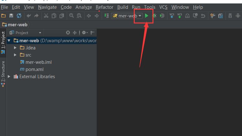Click the navigate Forward arrow

(x=97, y=16)
